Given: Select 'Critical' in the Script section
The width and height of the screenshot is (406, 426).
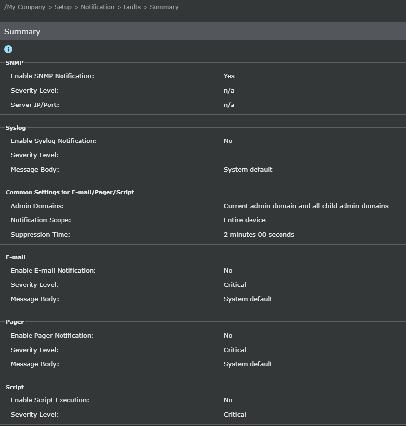Looking at the screenshot, I should coord(235,415).
